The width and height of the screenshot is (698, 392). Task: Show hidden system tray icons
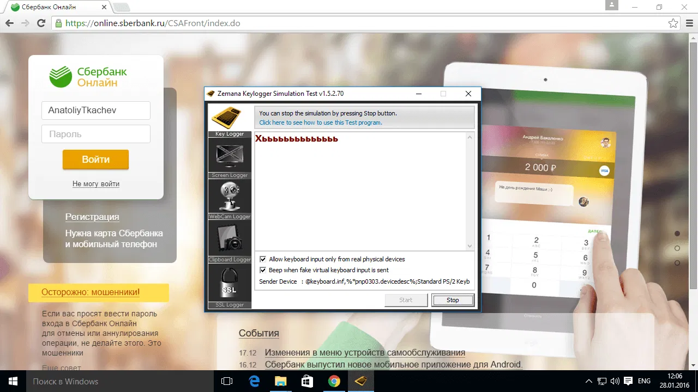point(589,381)
